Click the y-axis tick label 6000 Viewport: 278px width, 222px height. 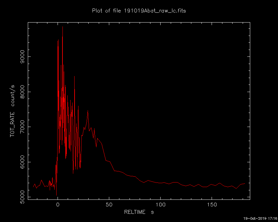(x=22, y=162)
